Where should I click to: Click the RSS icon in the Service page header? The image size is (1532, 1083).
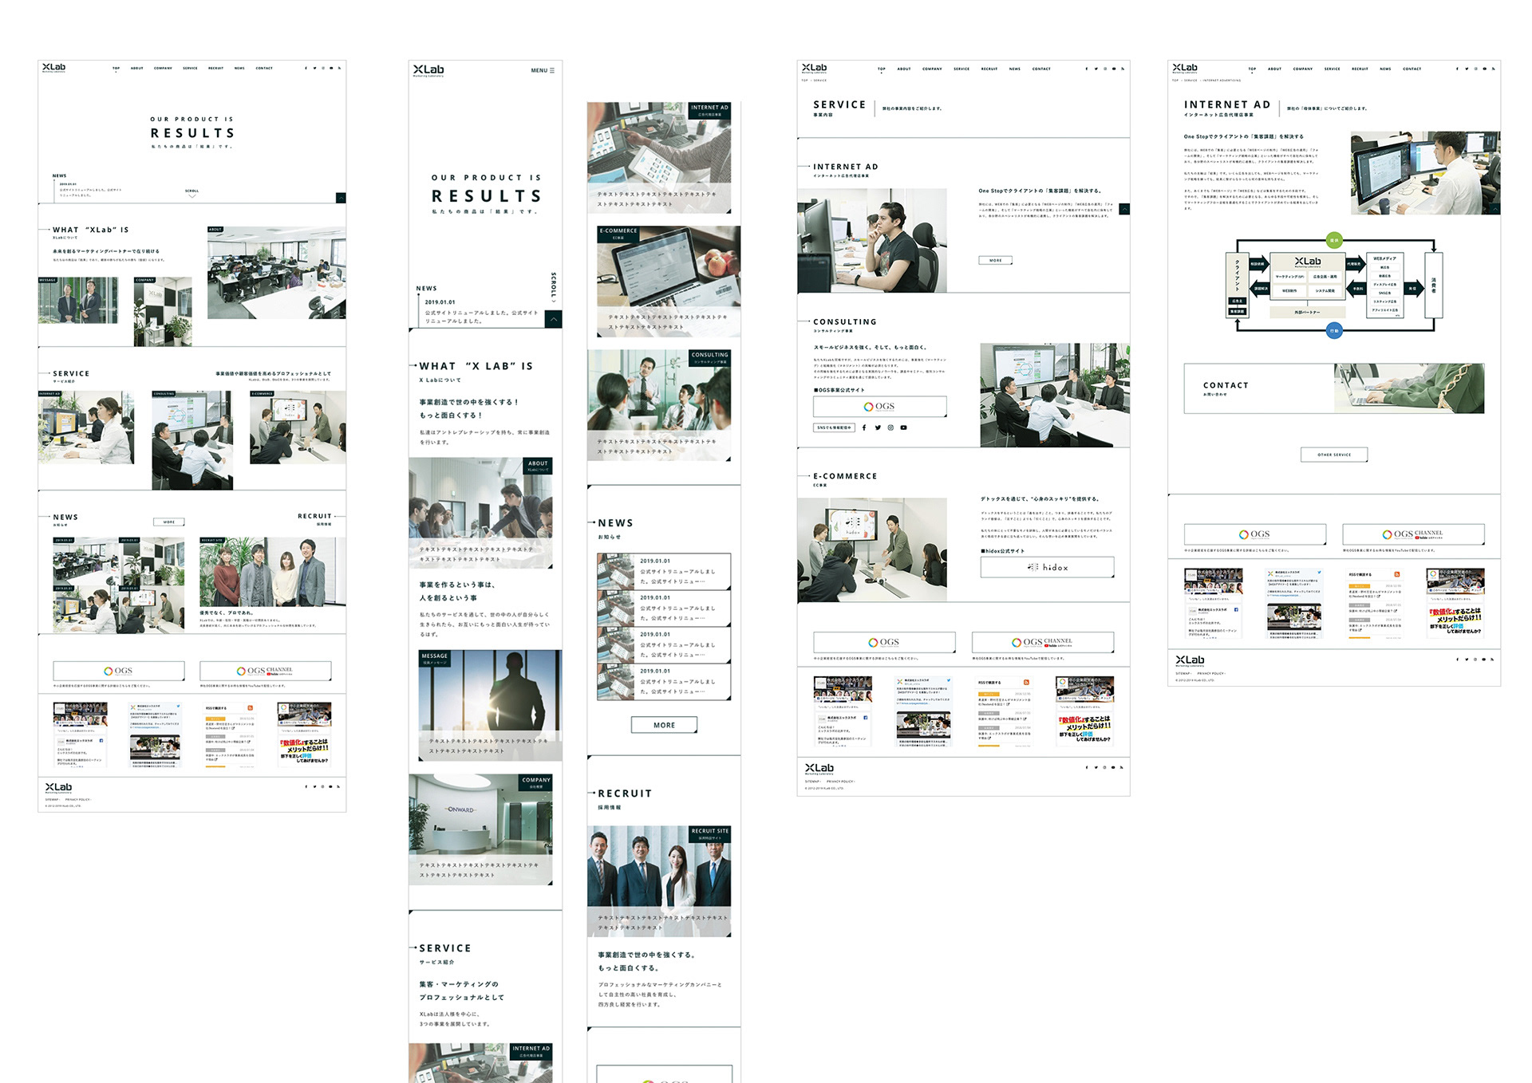click(1123, 69)
